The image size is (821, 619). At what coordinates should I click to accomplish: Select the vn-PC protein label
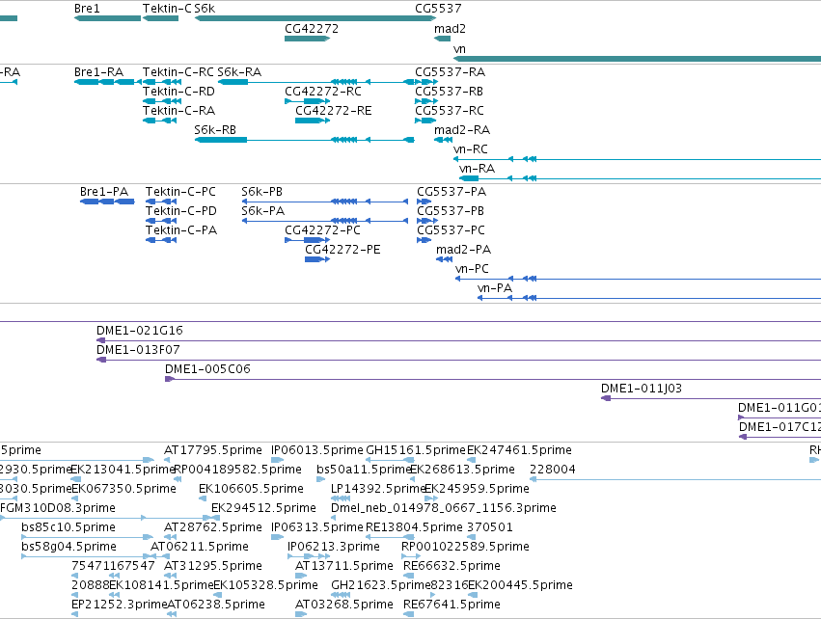point(473,269)
